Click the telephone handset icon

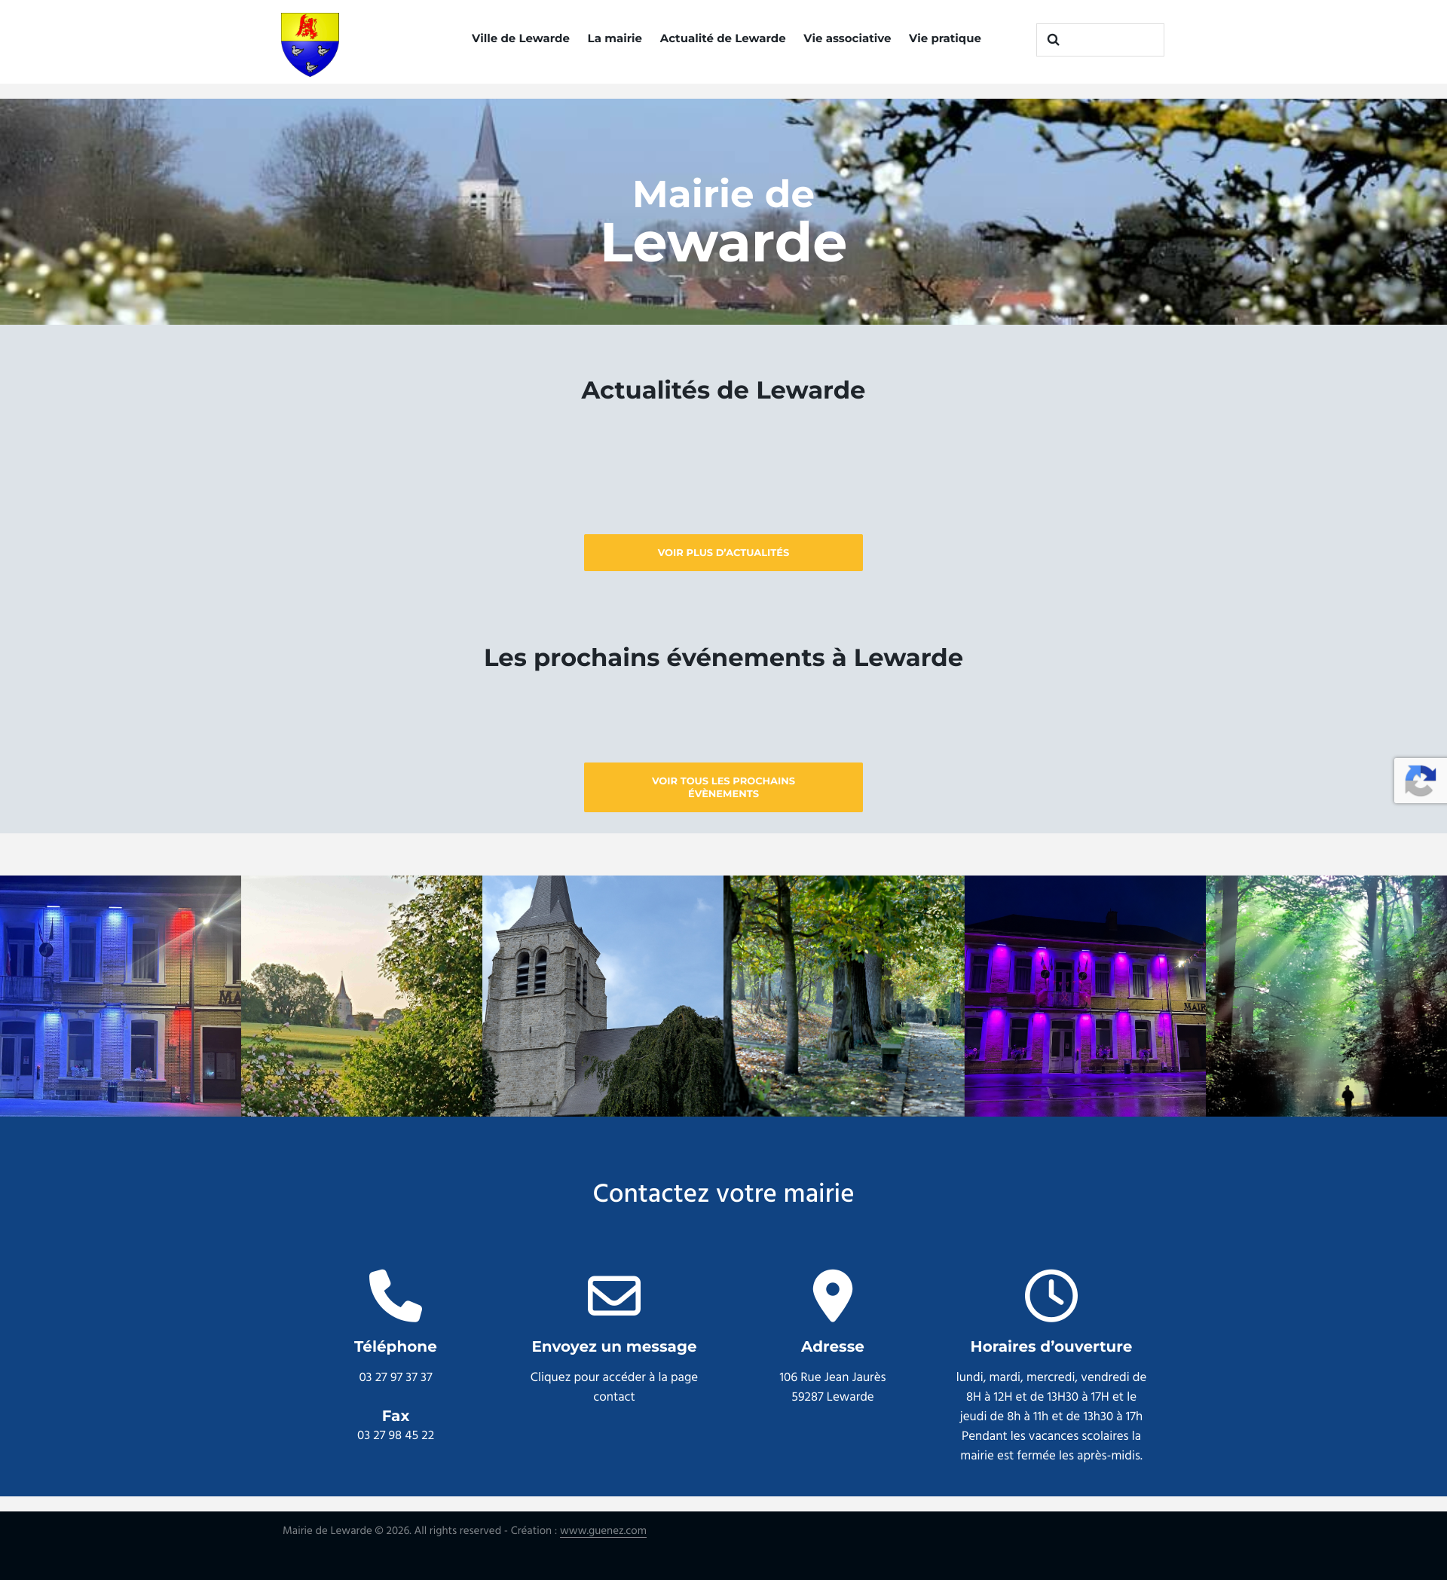click(395, 1294)
